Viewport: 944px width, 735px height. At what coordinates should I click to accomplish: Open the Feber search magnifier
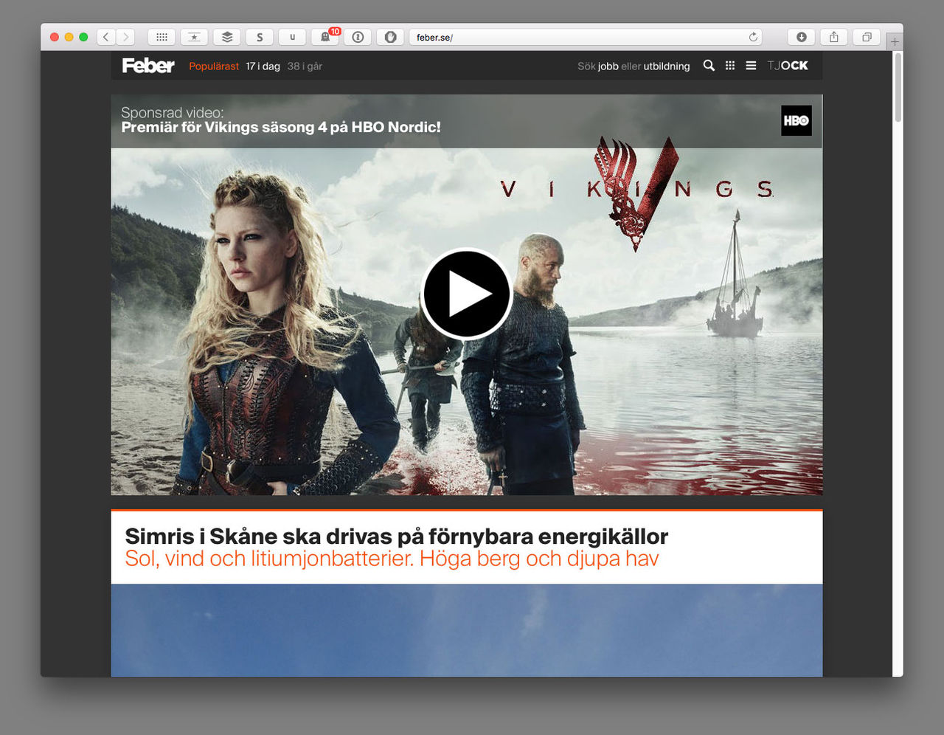pyautogui.click(x=709, y=66)
